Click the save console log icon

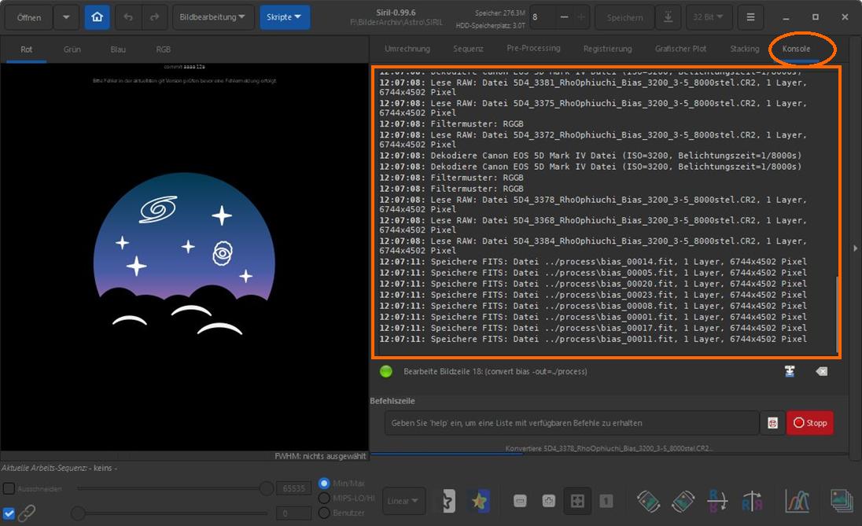(789, 371)
